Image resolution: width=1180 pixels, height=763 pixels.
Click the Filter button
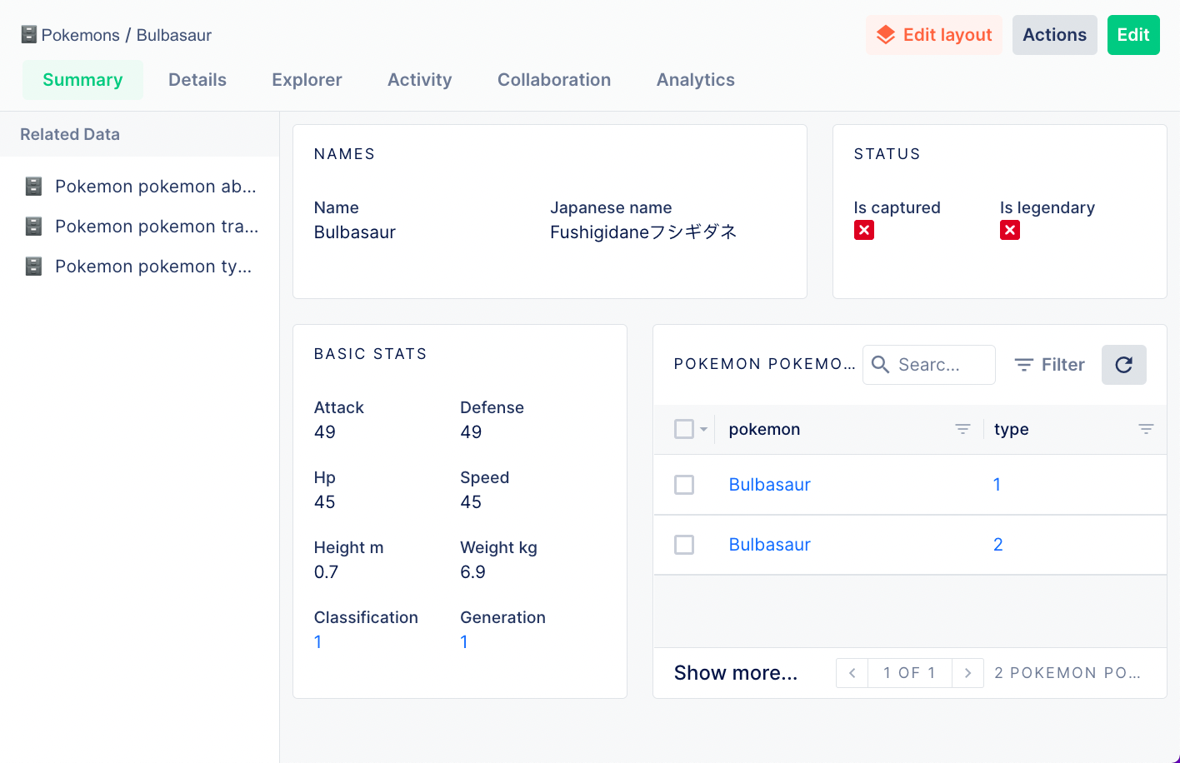(x=1049, y=365)
